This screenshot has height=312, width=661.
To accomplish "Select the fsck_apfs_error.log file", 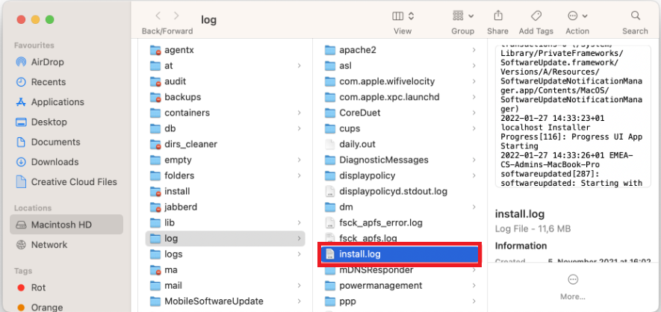I will click(399, 222).
